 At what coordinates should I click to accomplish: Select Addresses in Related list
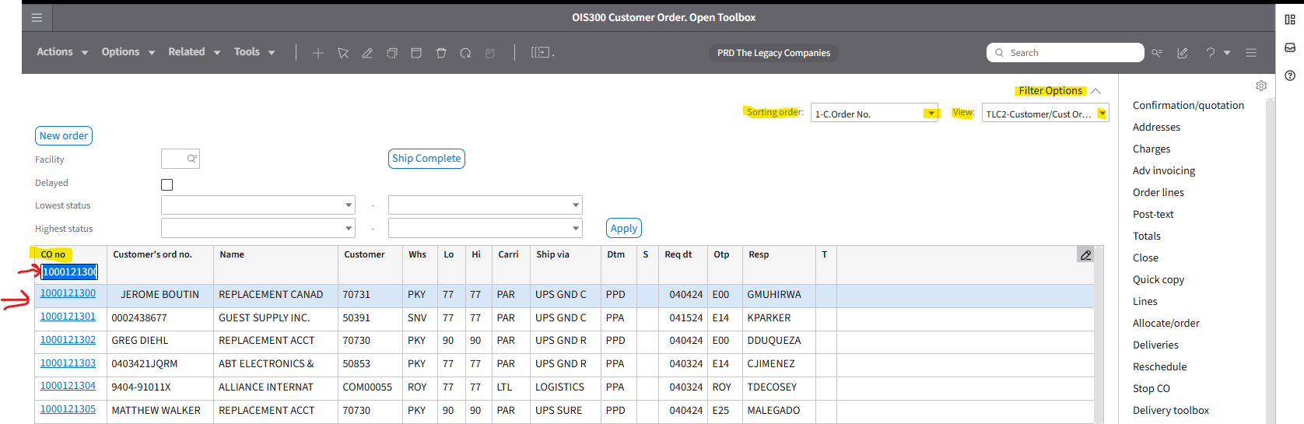click(x=1156, y=127)
